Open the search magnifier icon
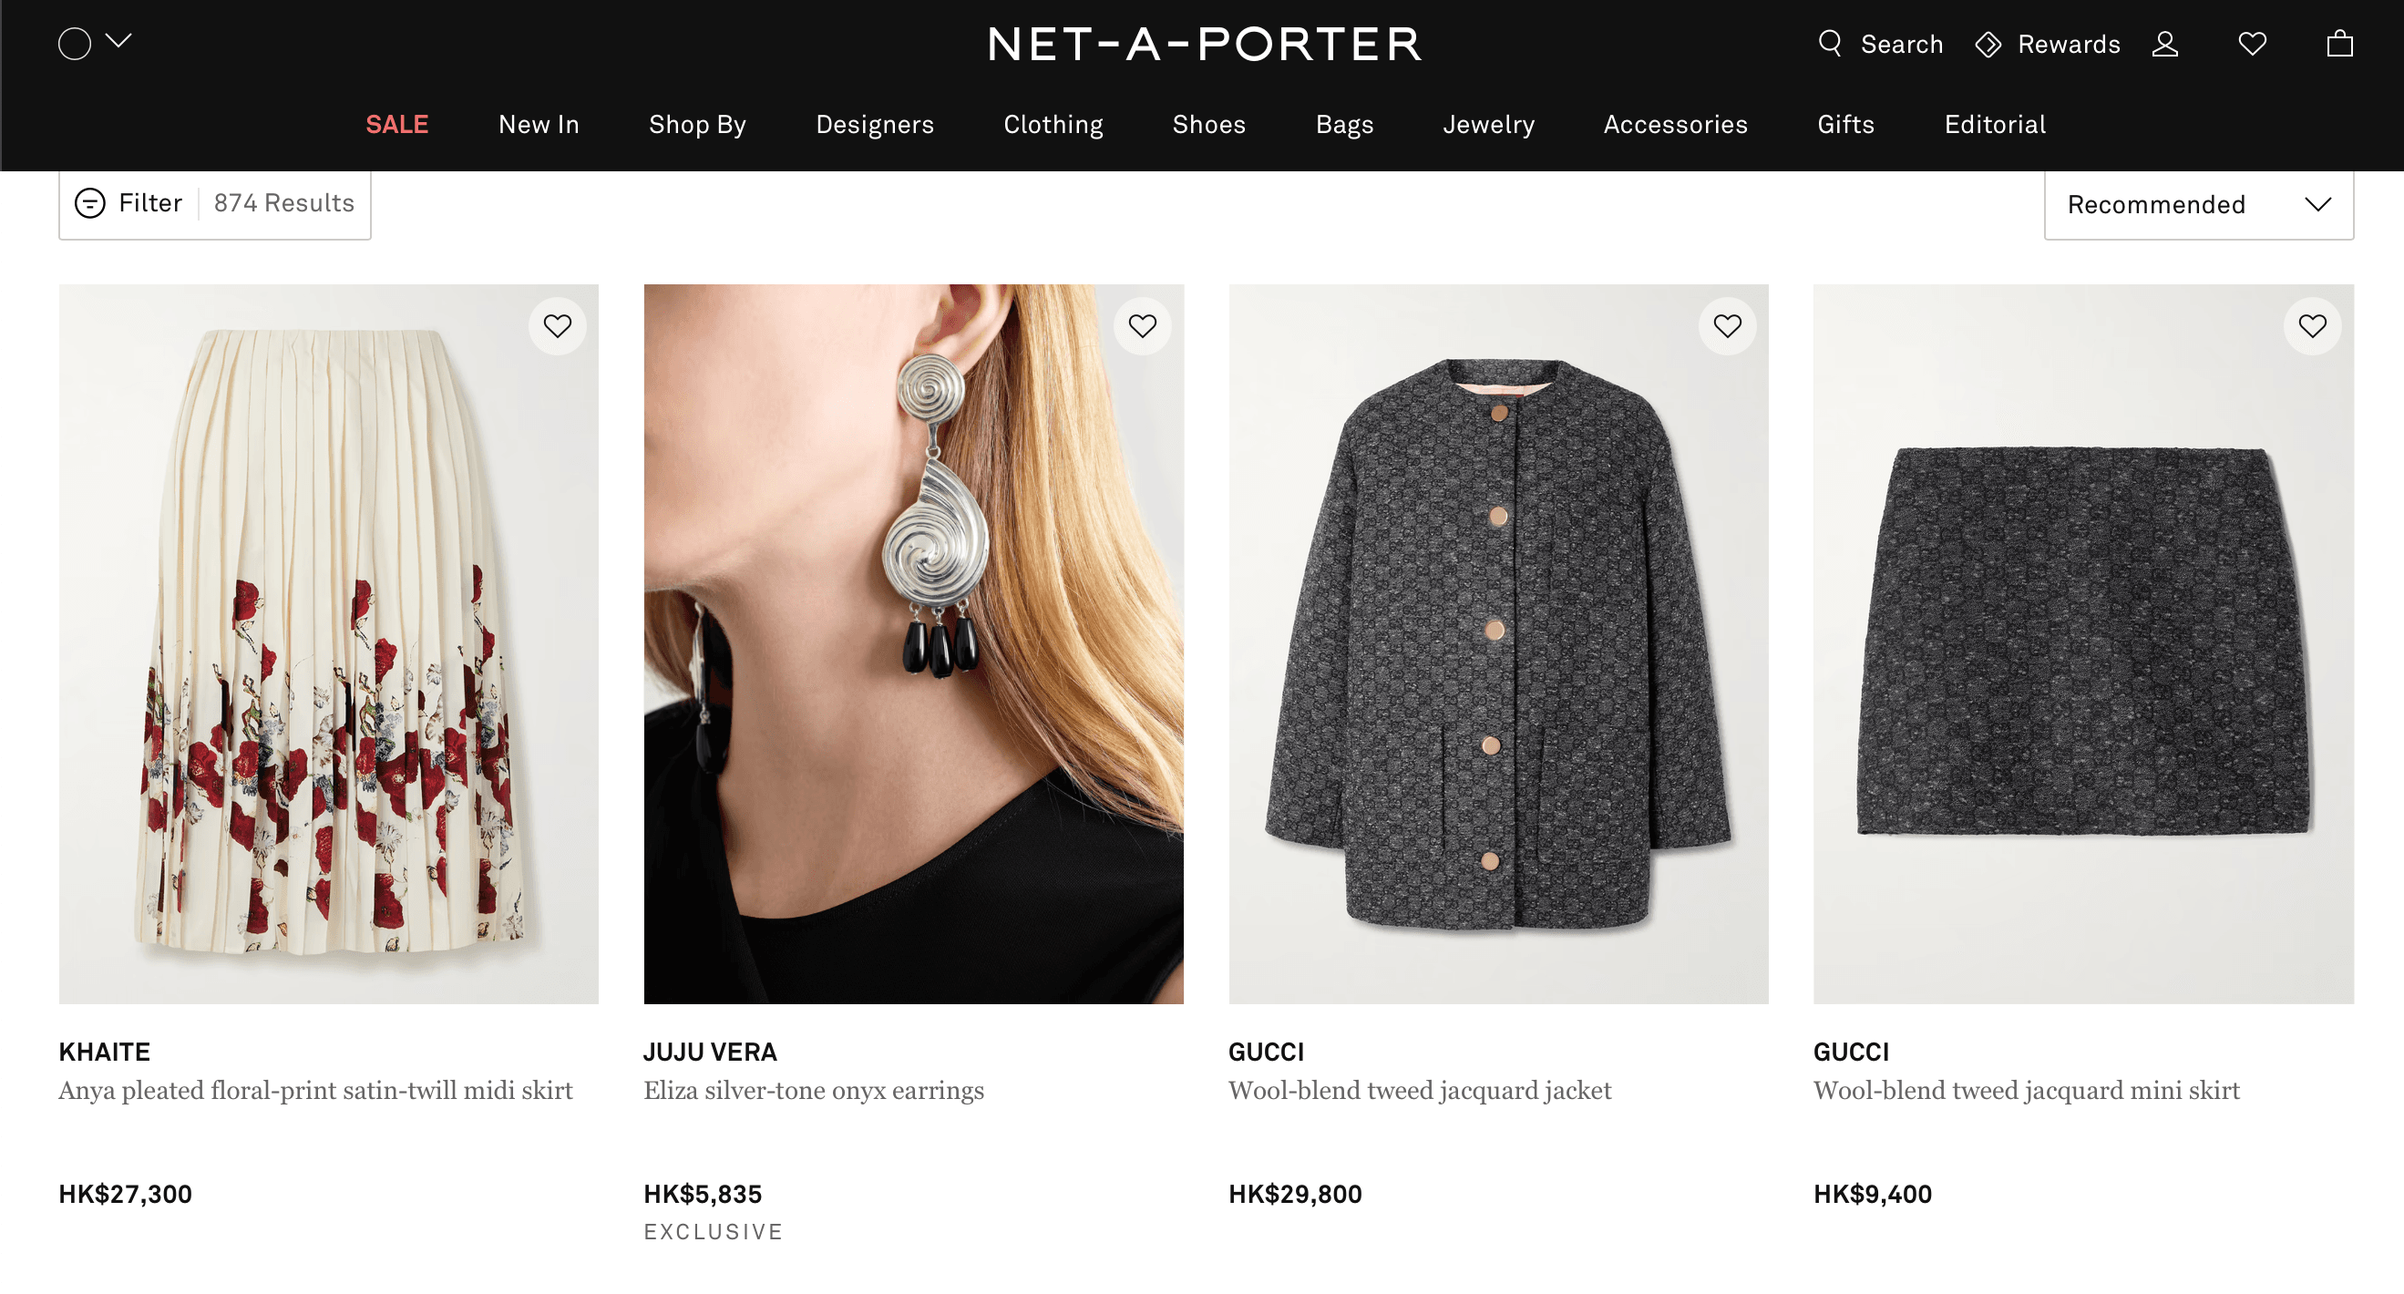Screen dimensions: 2404x1294 [x=1829, y=43]
